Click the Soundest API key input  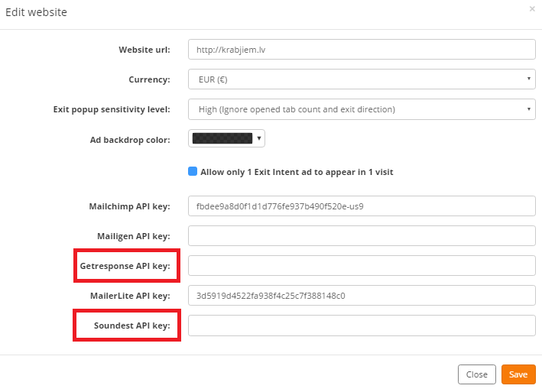(362, 326)
